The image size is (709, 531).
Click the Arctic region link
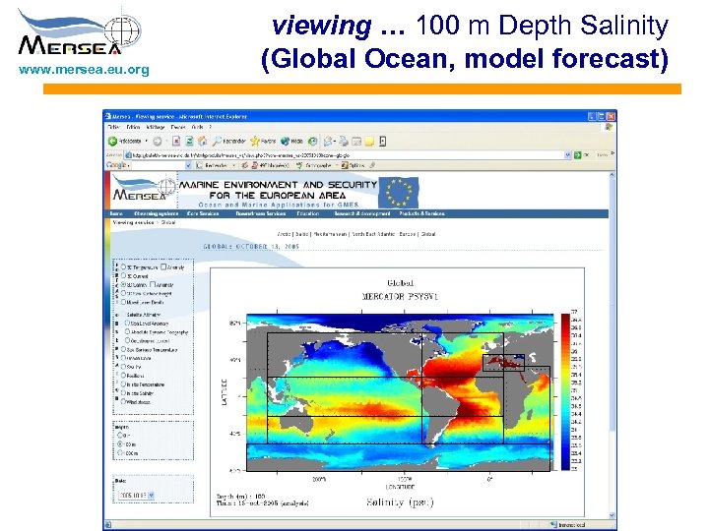point(284,234)
